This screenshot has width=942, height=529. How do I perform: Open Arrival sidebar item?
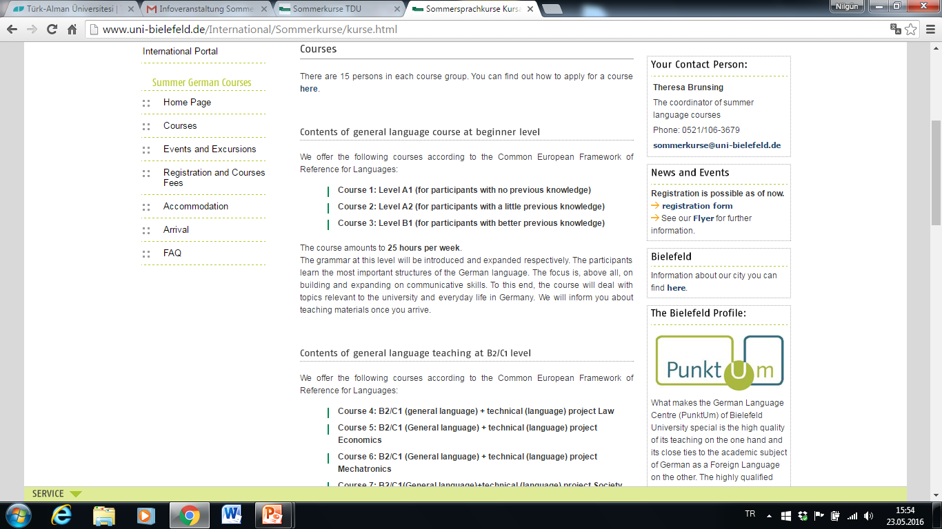[x=176, y=229]
